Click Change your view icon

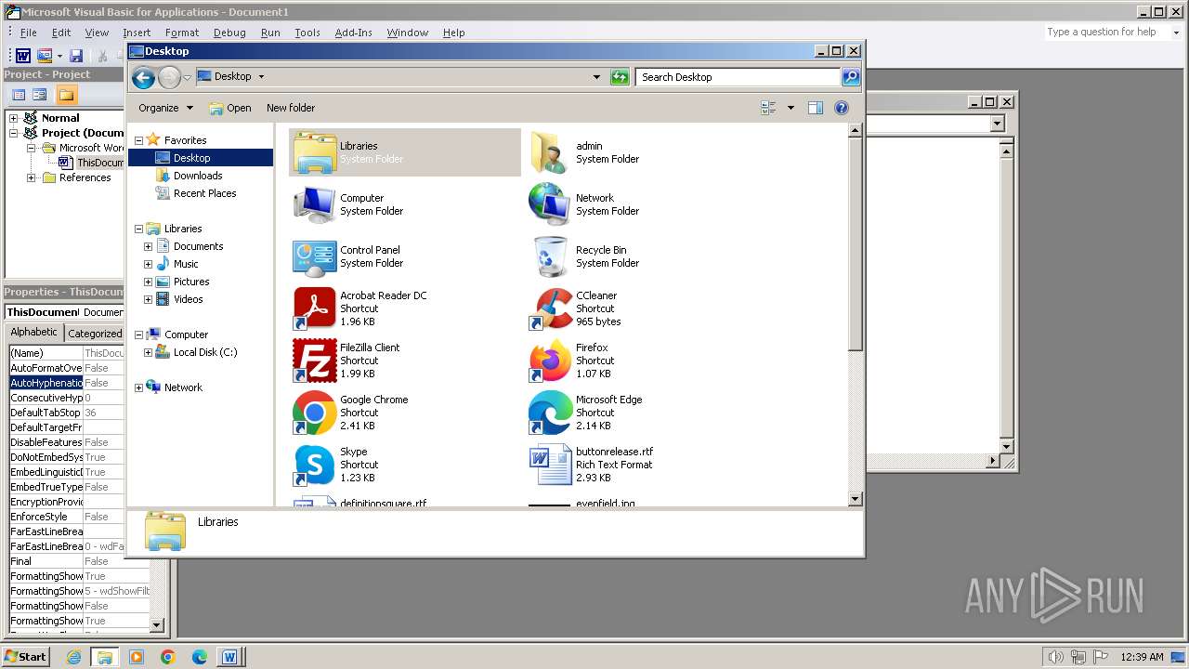tap(769, 108)
